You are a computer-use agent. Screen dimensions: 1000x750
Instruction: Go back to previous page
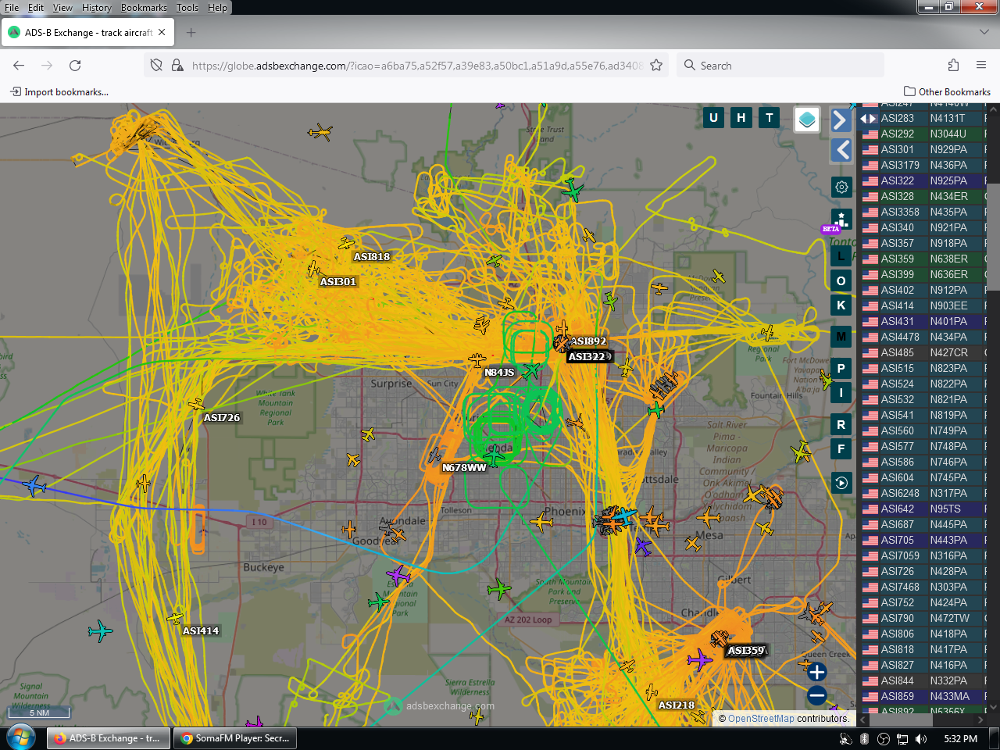pyautogui.click(x=19, y=66)
